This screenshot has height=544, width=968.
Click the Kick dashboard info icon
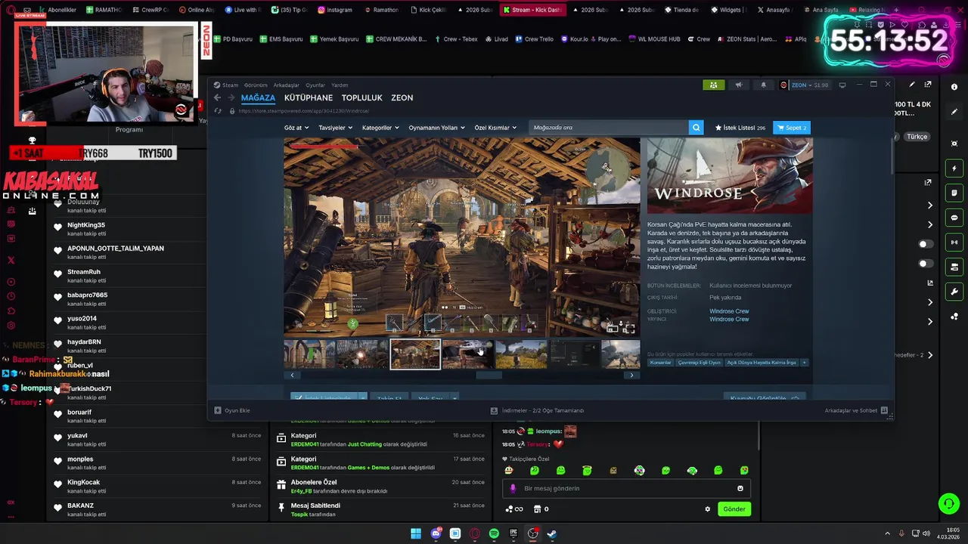coord(954,87)
